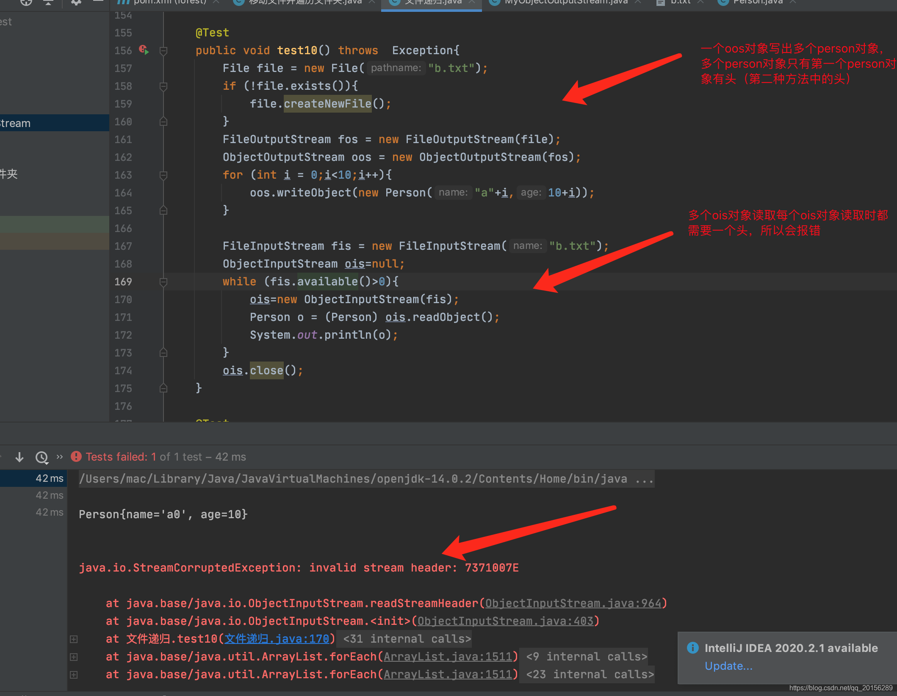Click the 'Tests failed: 1 of 1 test' status text

pos(166,457)
